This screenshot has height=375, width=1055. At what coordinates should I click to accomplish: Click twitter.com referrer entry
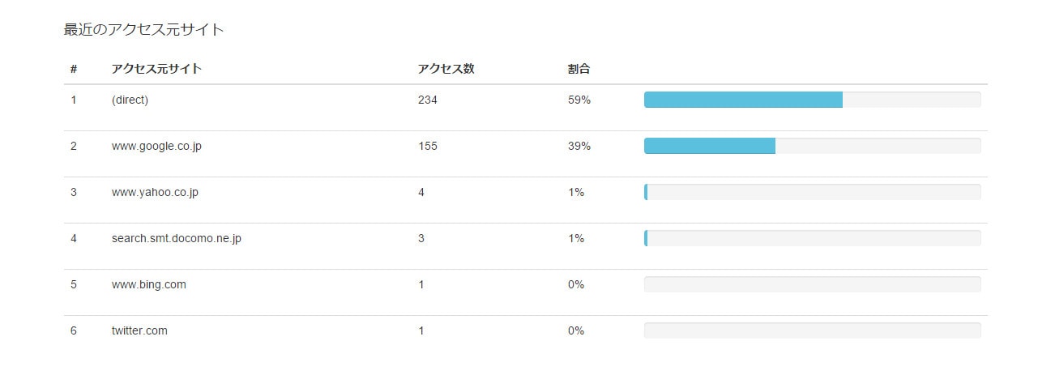(139, 330)
